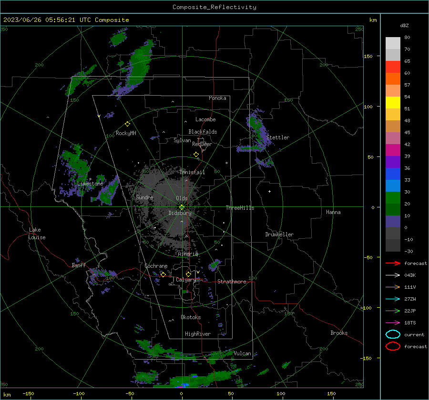This screenshot has width=429, height=400.
Task: Click the Brooks city label
Action: (339, 333)
